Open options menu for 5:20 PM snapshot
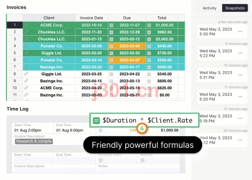Image resolution: width=252 pixels, height=180 pixels. point(240,97)
